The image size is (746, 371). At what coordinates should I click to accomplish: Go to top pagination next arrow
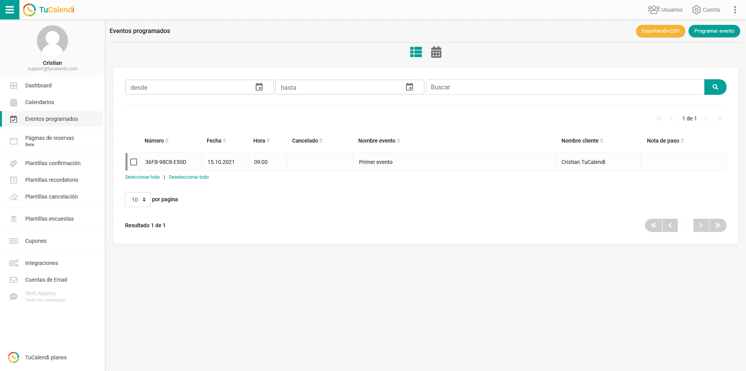[706, 118]
